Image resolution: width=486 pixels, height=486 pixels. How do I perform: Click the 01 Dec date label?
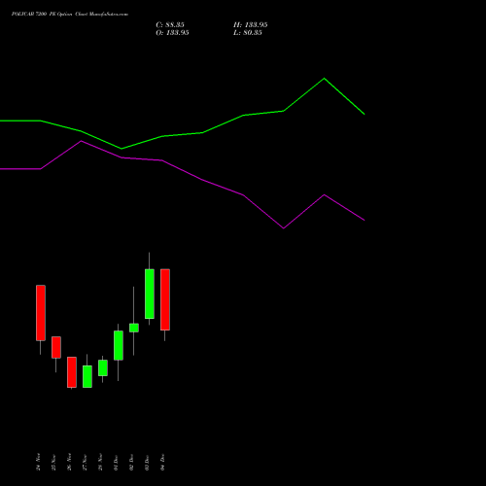click(x=116, y=462)
